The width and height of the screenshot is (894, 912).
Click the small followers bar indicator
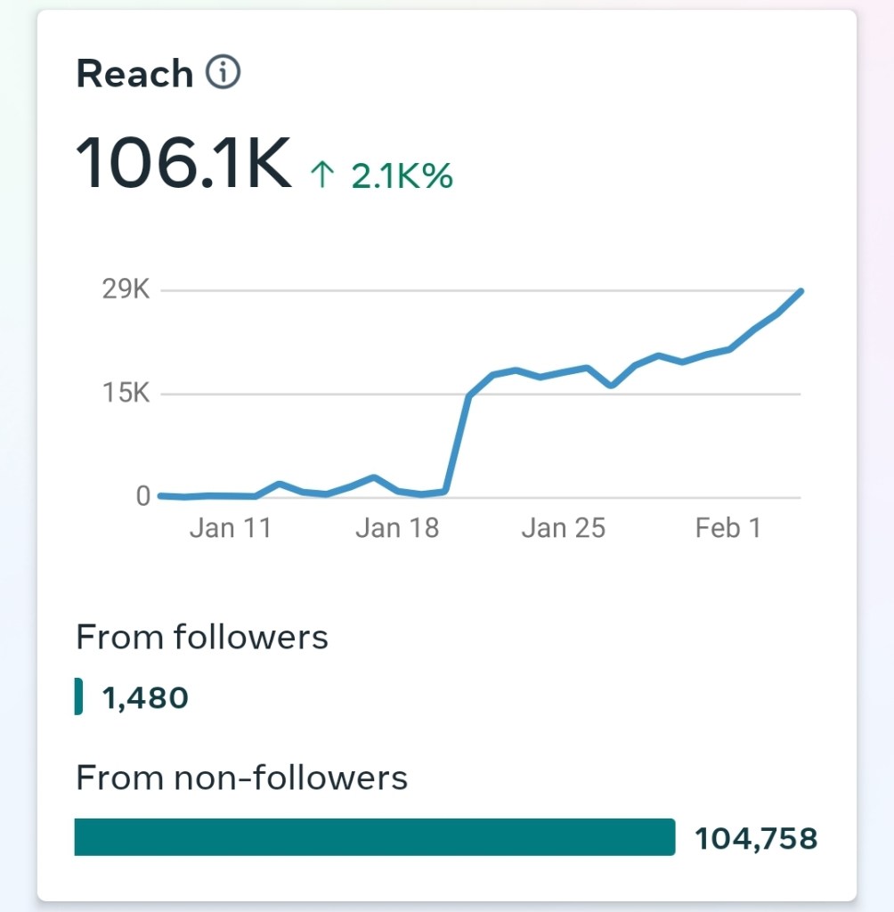pyautogui.click(x=79, y=696)
